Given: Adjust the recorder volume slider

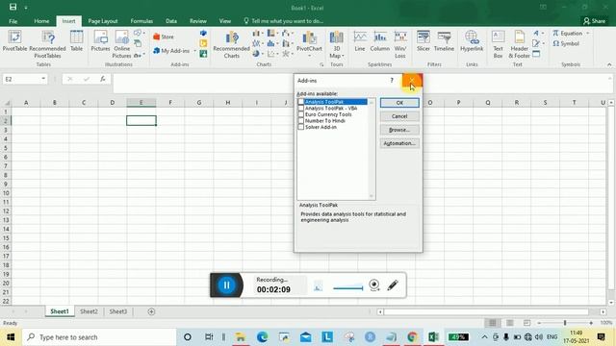Looking at the screenshot, I should [x=347, y=288].
